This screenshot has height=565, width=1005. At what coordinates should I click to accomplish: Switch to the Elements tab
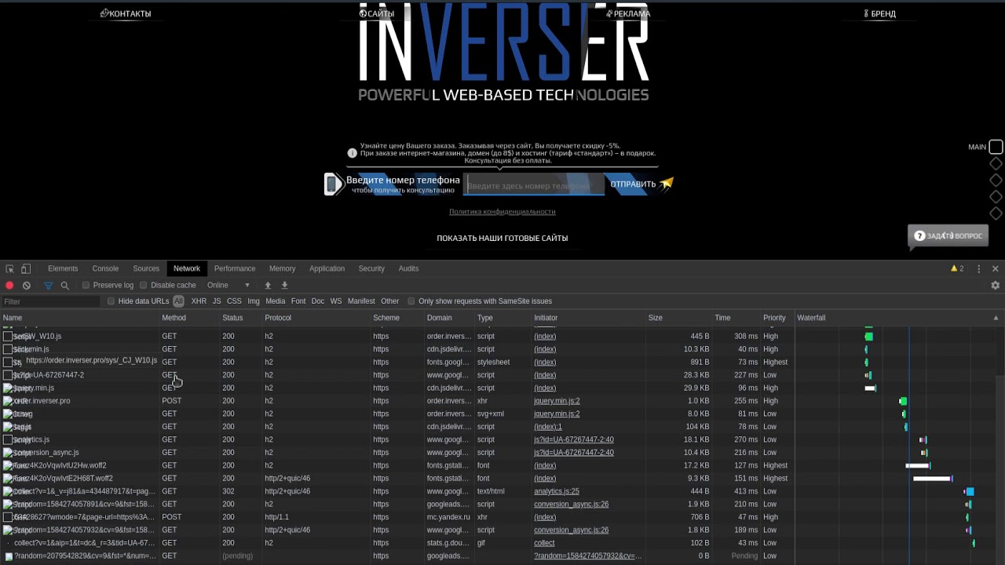tap(63, 268)
